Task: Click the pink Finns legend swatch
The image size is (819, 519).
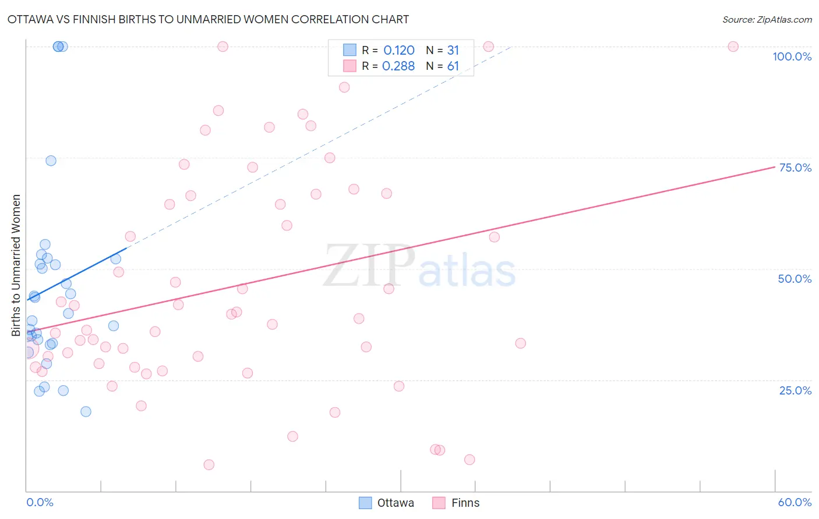Action: pos(439,503)
